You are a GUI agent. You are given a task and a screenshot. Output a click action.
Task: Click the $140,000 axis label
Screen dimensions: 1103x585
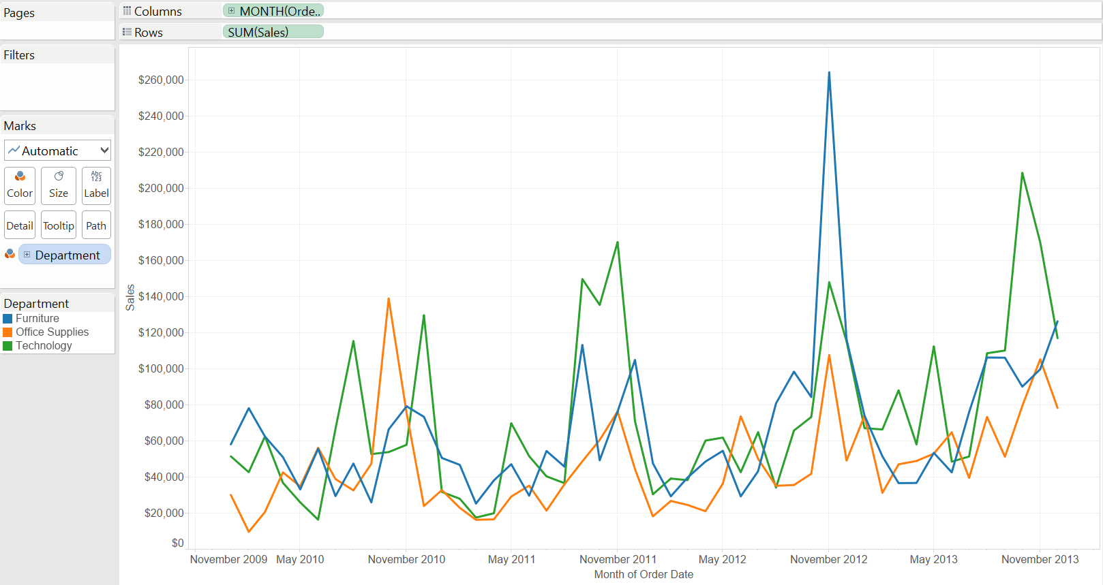(161, 297)
